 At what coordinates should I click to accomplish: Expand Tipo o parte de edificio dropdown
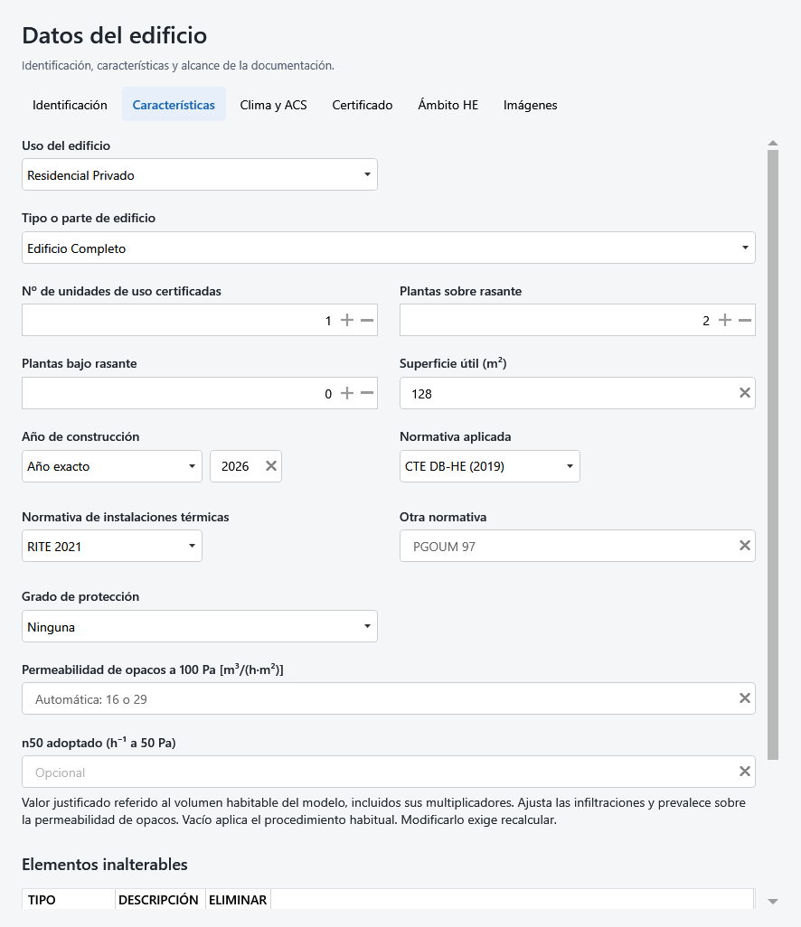tap(388, 248)
